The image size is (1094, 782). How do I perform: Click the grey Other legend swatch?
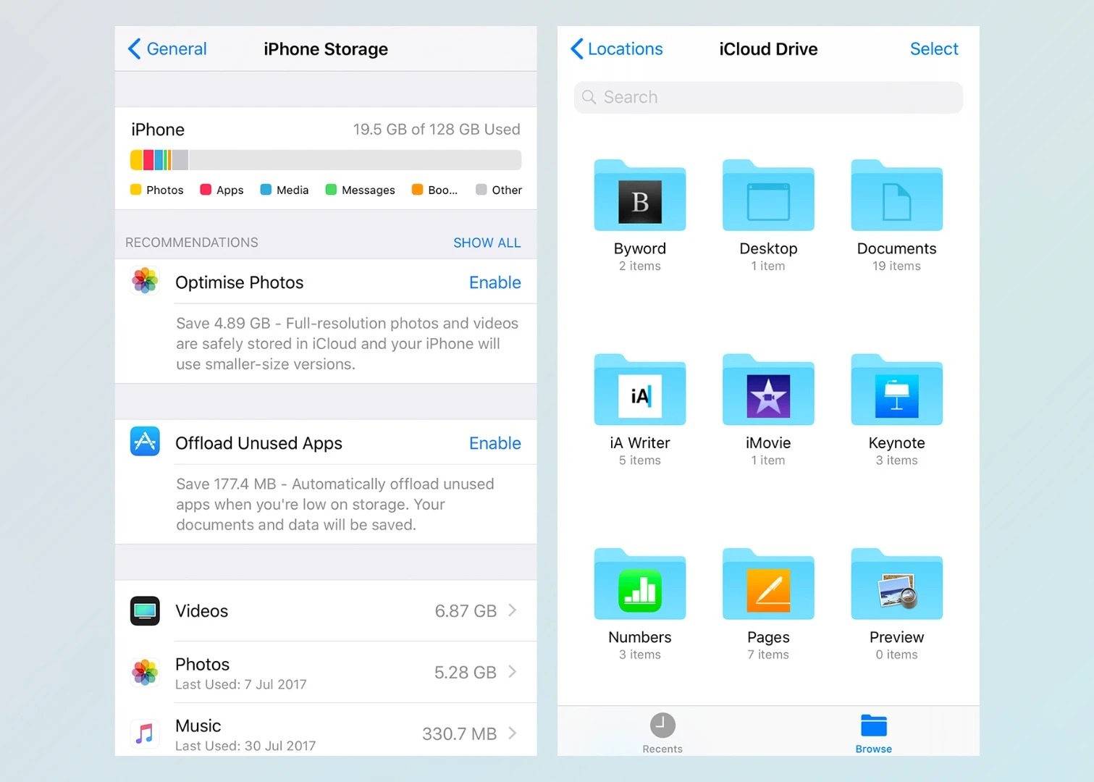click(x=481, y=190)
